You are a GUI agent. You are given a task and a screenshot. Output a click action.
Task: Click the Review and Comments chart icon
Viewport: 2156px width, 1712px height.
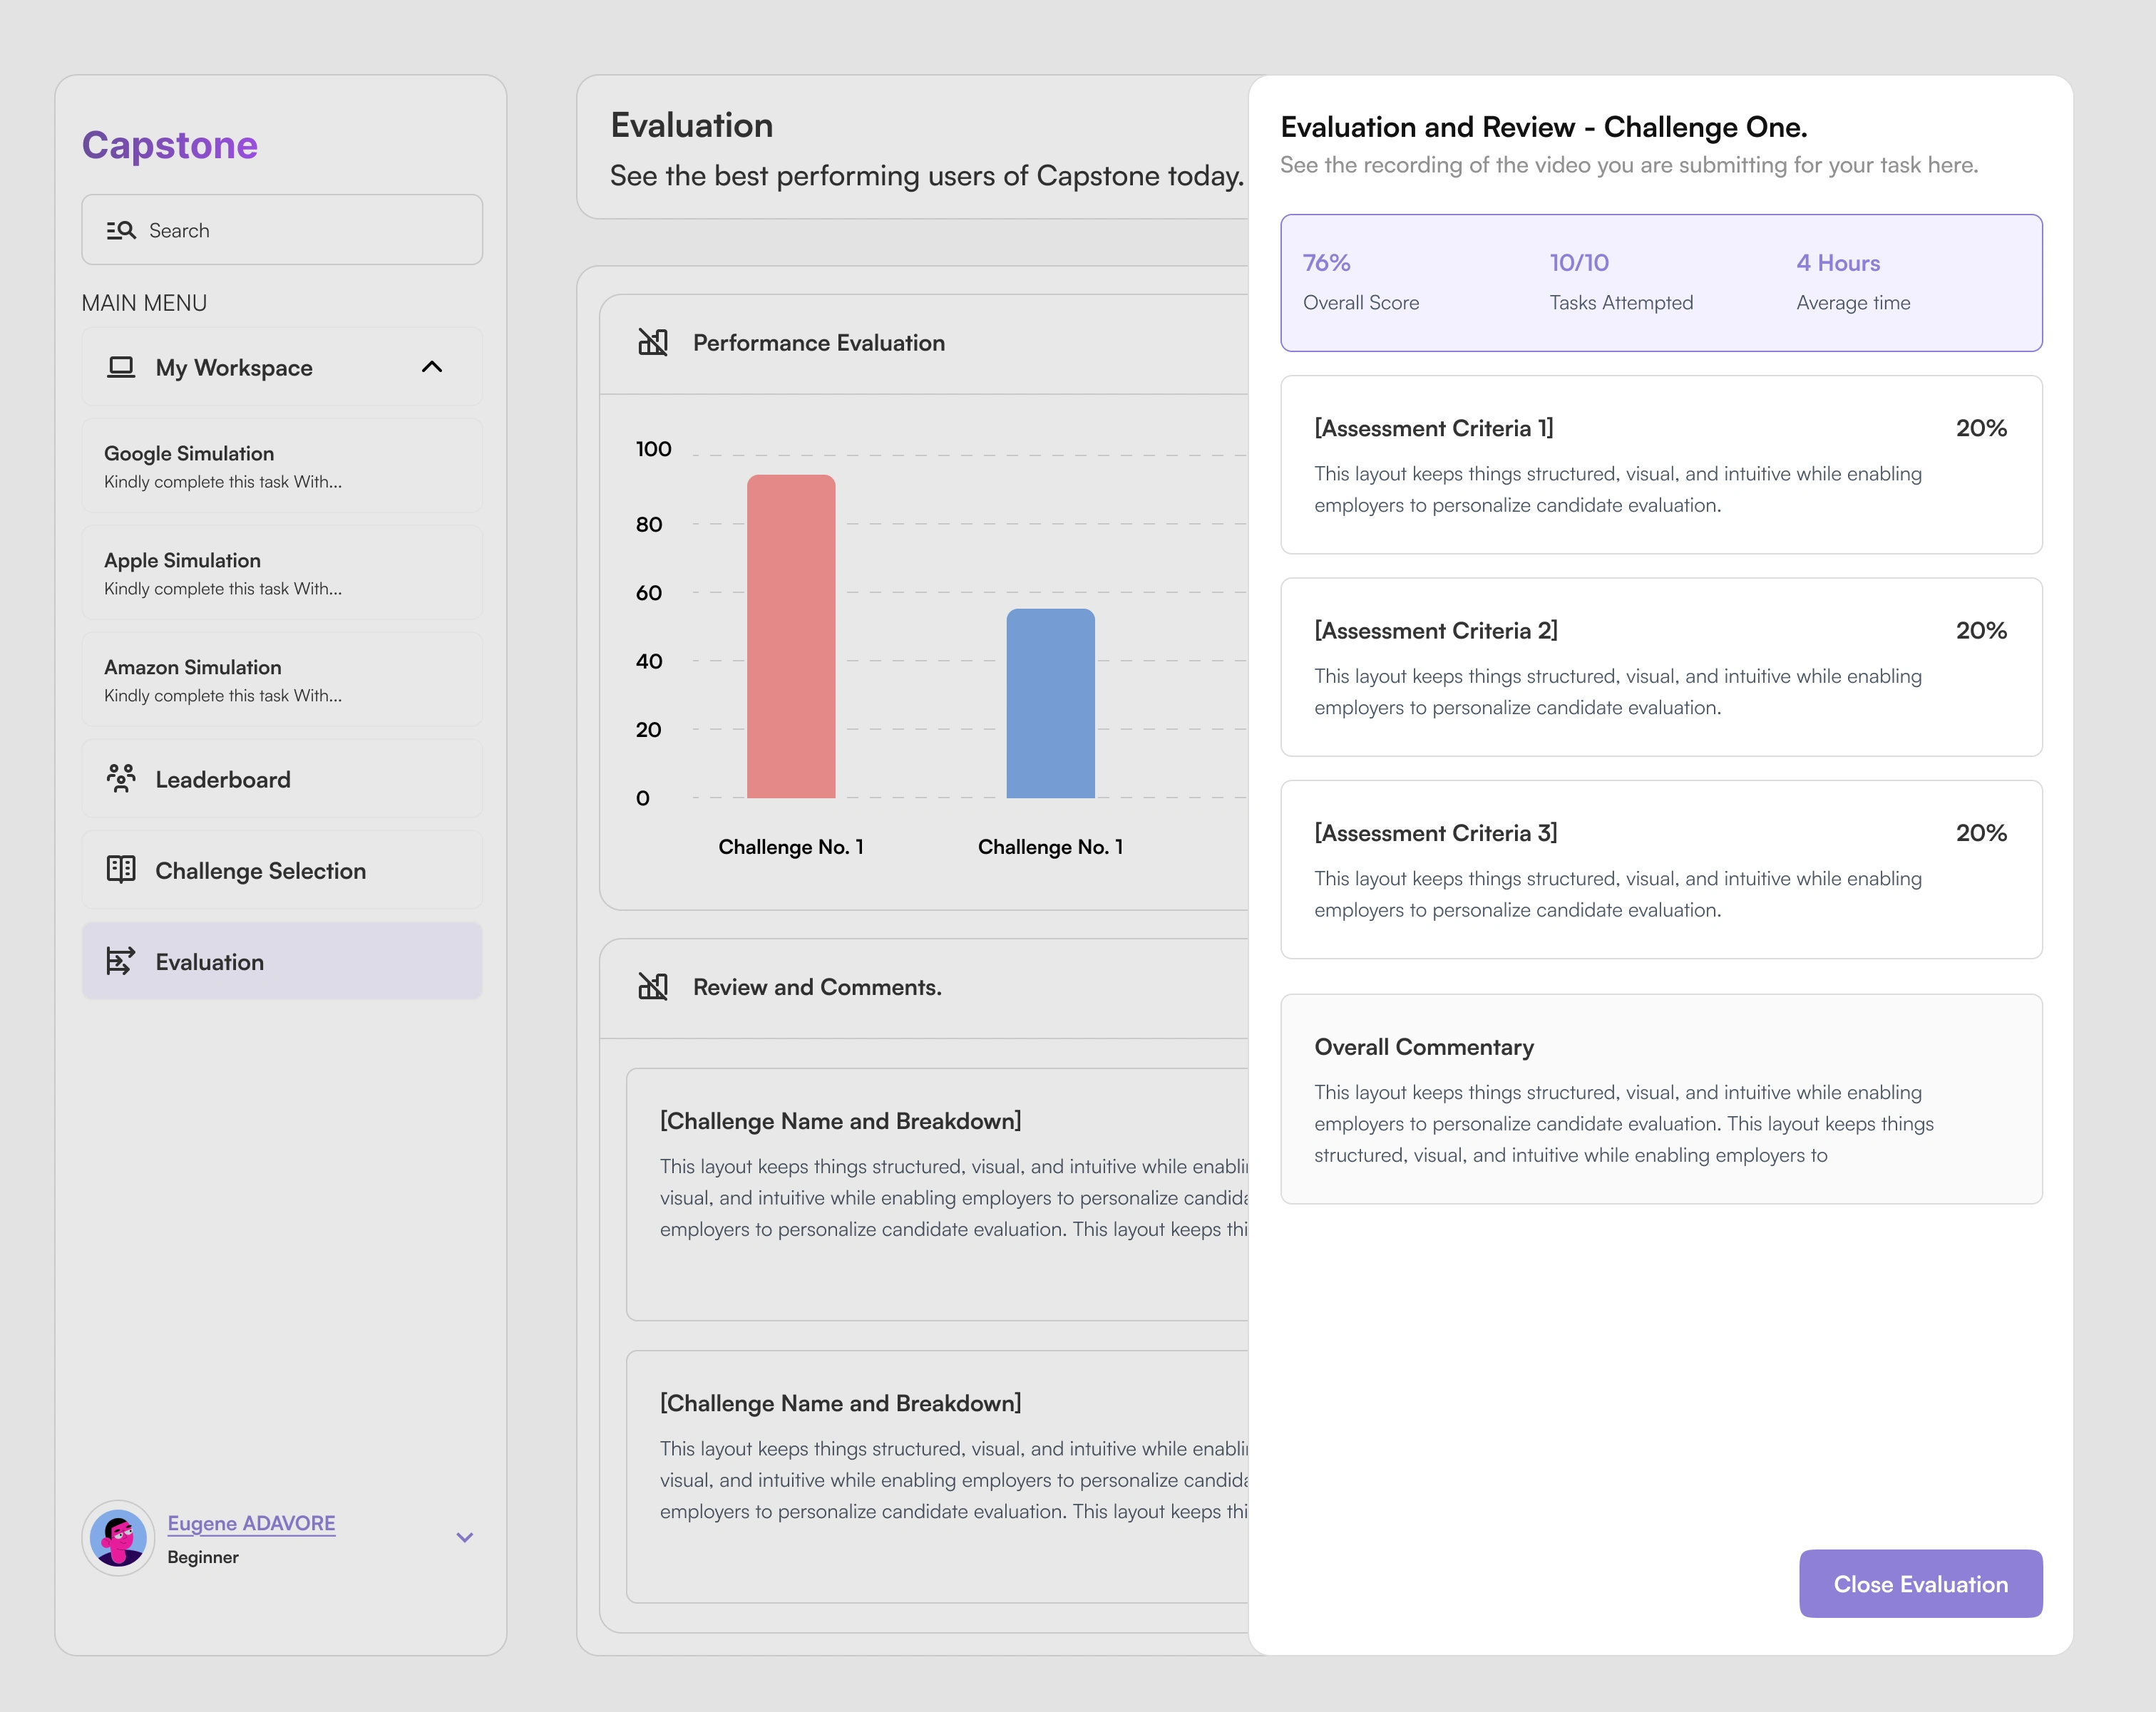[x=653, y=986]
